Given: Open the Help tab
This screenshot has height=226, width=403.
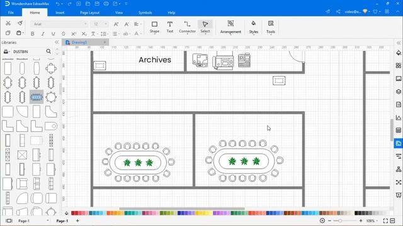Looking at the screenshot, I should click(x=171, y=13).
